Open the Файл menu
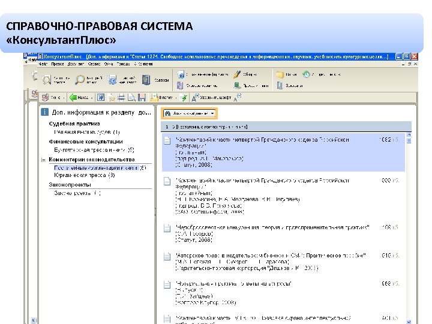This screenshot has width=432, height=324. click(x=43, y=64)
